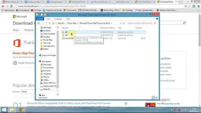The height and width of the screenshot is (113, 201).
Task: Select the Carpeta de archivos text for x86
Action: tap(125, 35)
